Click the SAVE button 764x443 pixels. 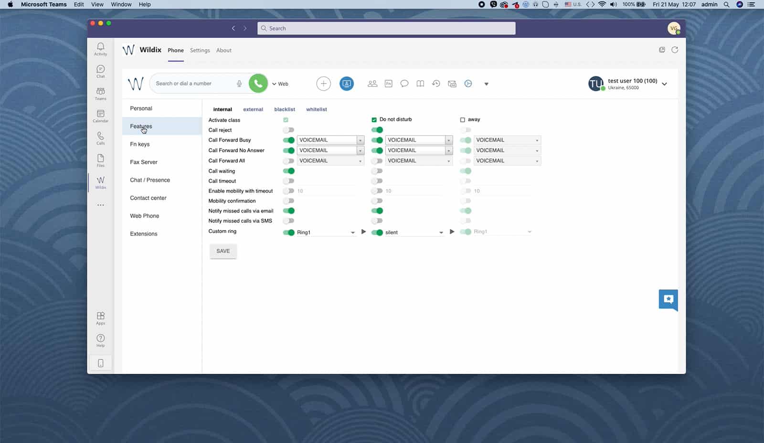223,251
